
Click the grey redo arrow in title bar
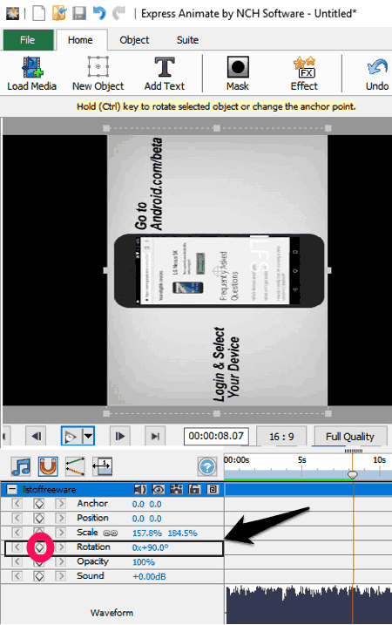coord(118,13)
